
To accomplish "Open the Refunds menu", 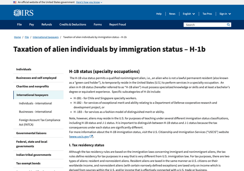I will point(47,25).
